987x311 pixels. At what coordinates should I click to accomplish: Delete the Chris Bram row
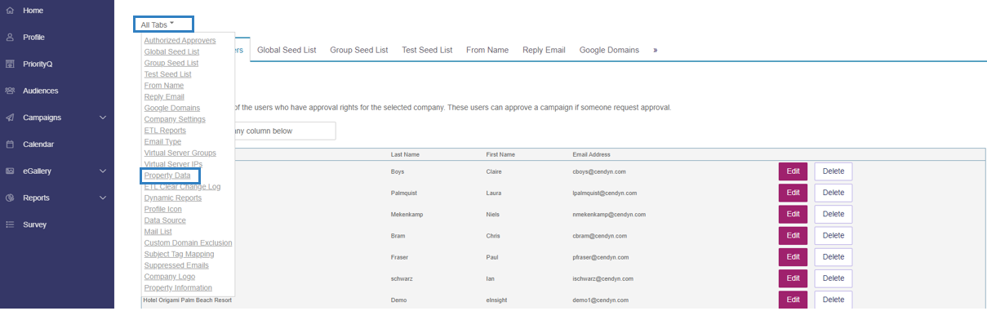point(833,235)
